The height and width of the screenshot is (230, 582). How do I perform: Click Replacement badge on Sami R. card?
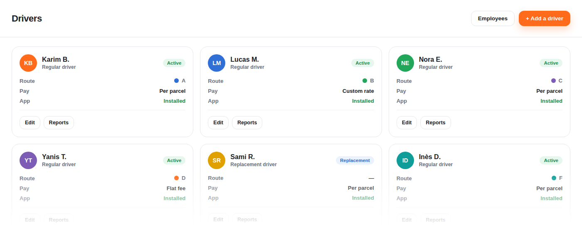tap(355, 160)
